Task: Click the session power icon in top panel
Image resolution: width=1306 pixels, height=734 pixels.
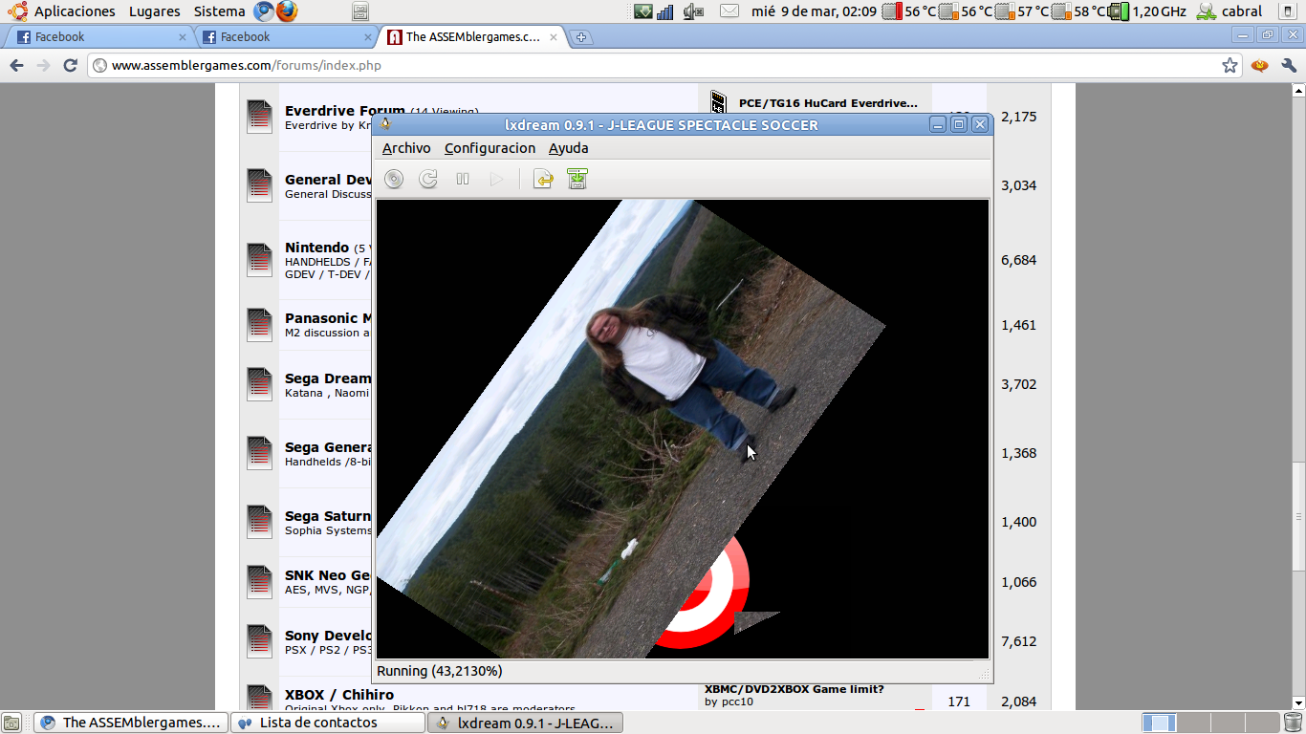Action: (x=1287, y=11)
